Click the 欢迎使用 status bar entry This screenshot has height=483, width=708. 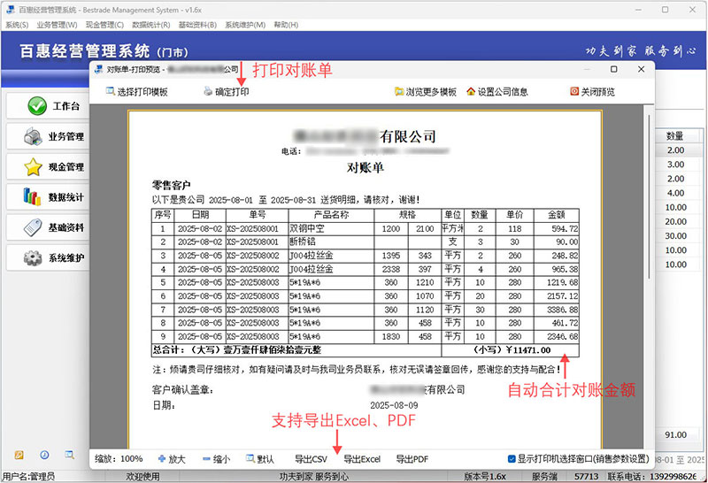[142, 476]
